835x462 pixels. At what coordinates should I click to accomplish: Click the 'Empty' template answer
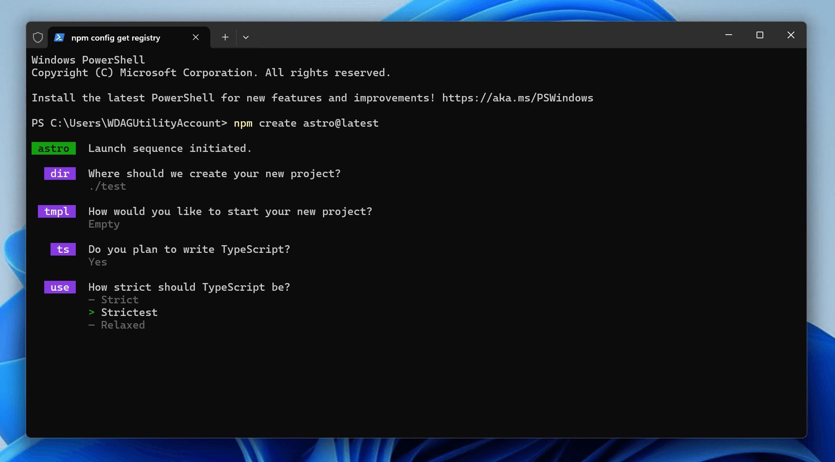click(104, 224)
